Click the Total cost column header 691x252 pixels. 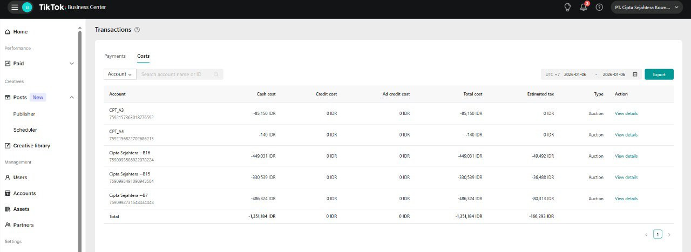point(473,94)
